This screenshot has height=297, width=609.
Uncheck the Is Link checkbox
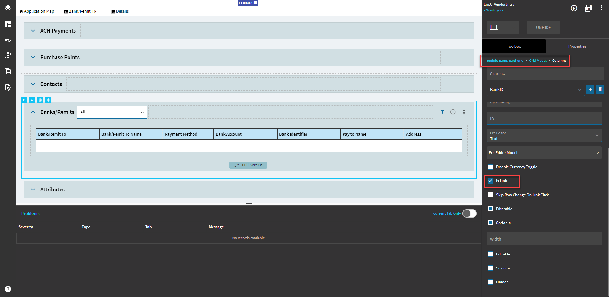(x=490, y=181)
